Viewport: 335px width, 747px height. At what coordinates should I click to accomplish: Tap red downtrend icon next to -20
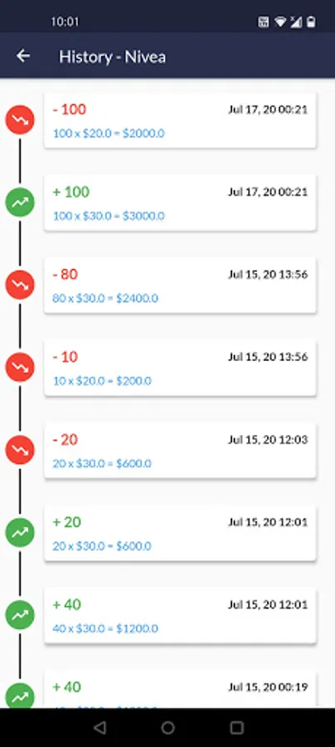click(x=20, y=450)
